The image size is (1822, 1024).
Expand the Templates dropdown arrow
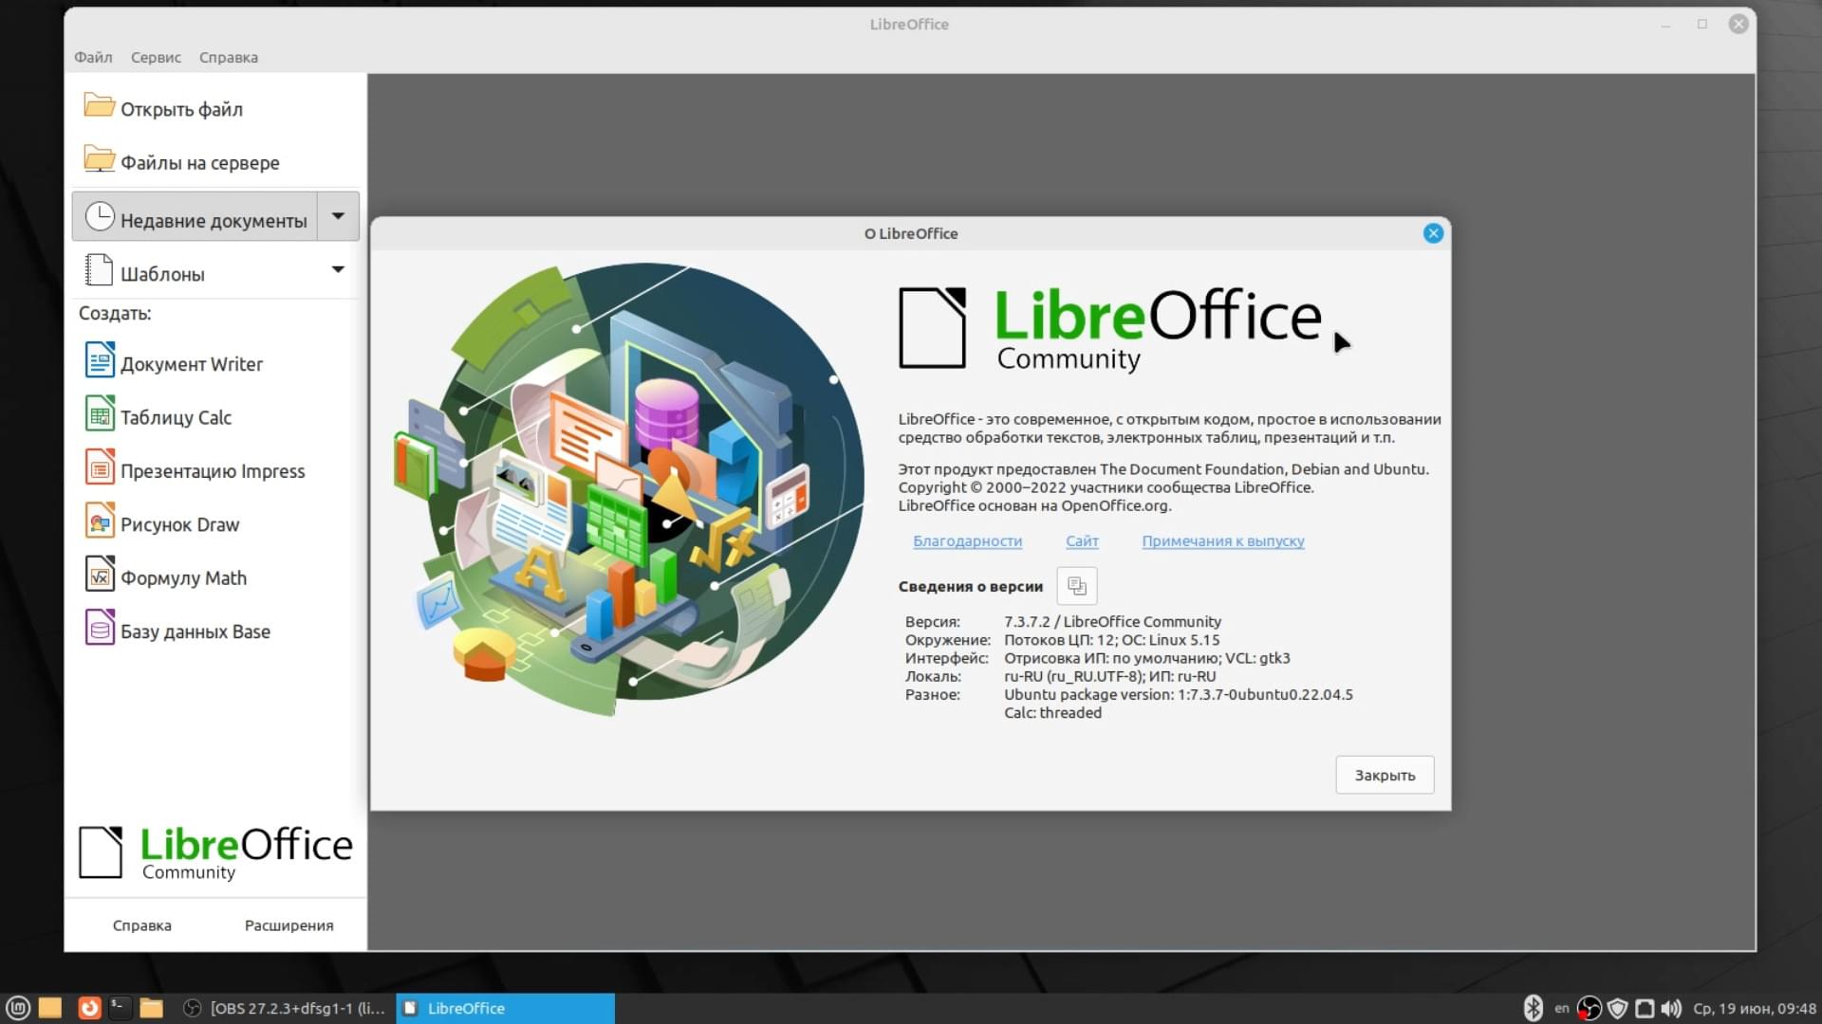[338, 270]
